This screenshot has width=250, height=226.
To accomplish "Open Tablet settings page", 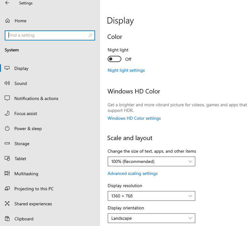I will [20, 159].
